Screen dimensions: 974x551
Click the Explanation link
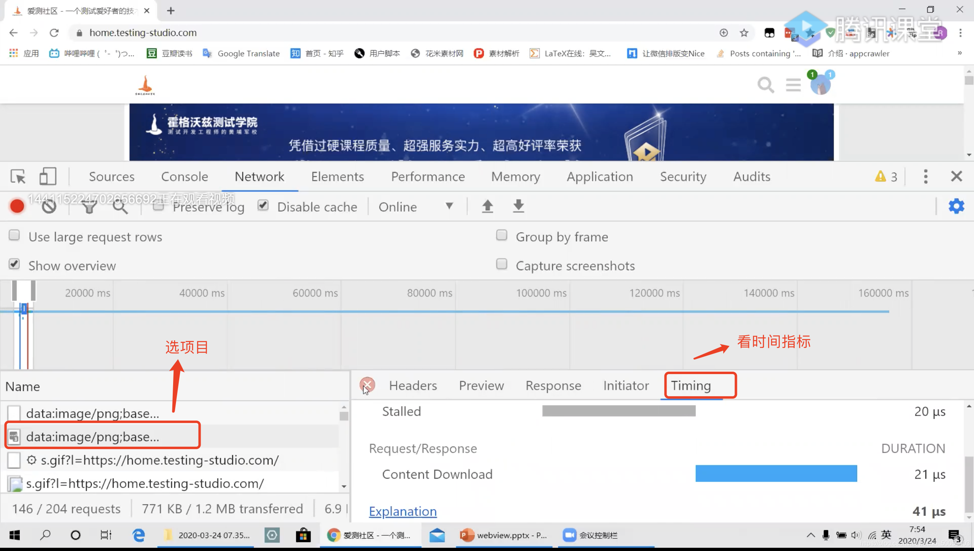(x=402, y=511)
